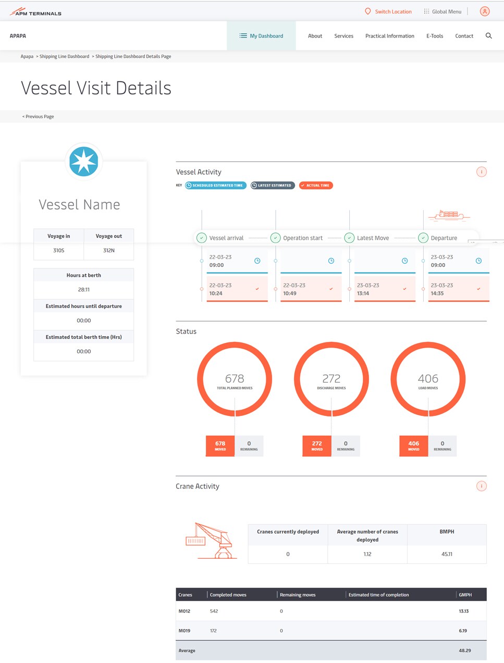Viewport: 504px width, 663px height.
Task: Click the APM Terminals logo
Action: pos(35,11)
